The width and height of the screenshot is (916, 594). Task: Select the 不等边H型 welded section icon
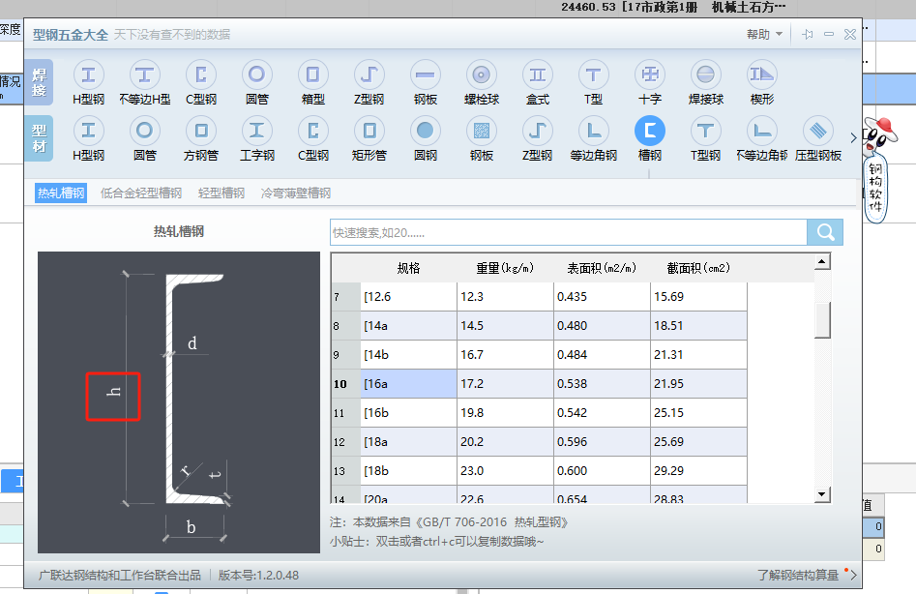[144, 74]
